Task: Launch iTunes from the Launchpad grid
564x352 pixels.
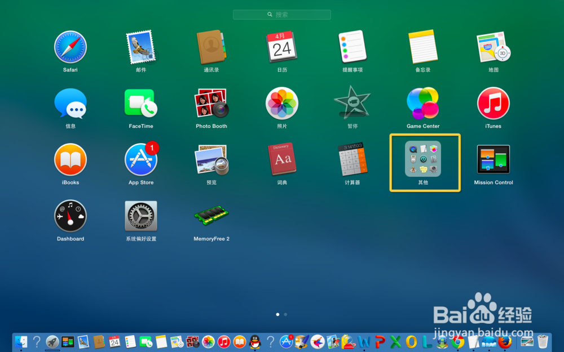Action: click(x=493, y=104)
